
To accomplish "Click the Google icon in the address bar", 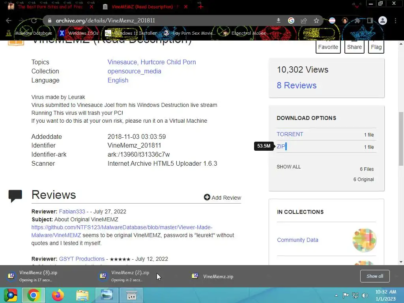I will coord(291,21).
